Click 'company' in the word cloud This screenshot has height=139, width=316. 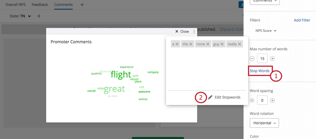[x=153, y=72]
